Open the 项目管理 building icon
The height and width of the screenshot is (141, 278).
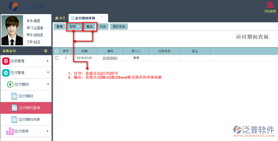pyautogui.click(x=270, y=5)
